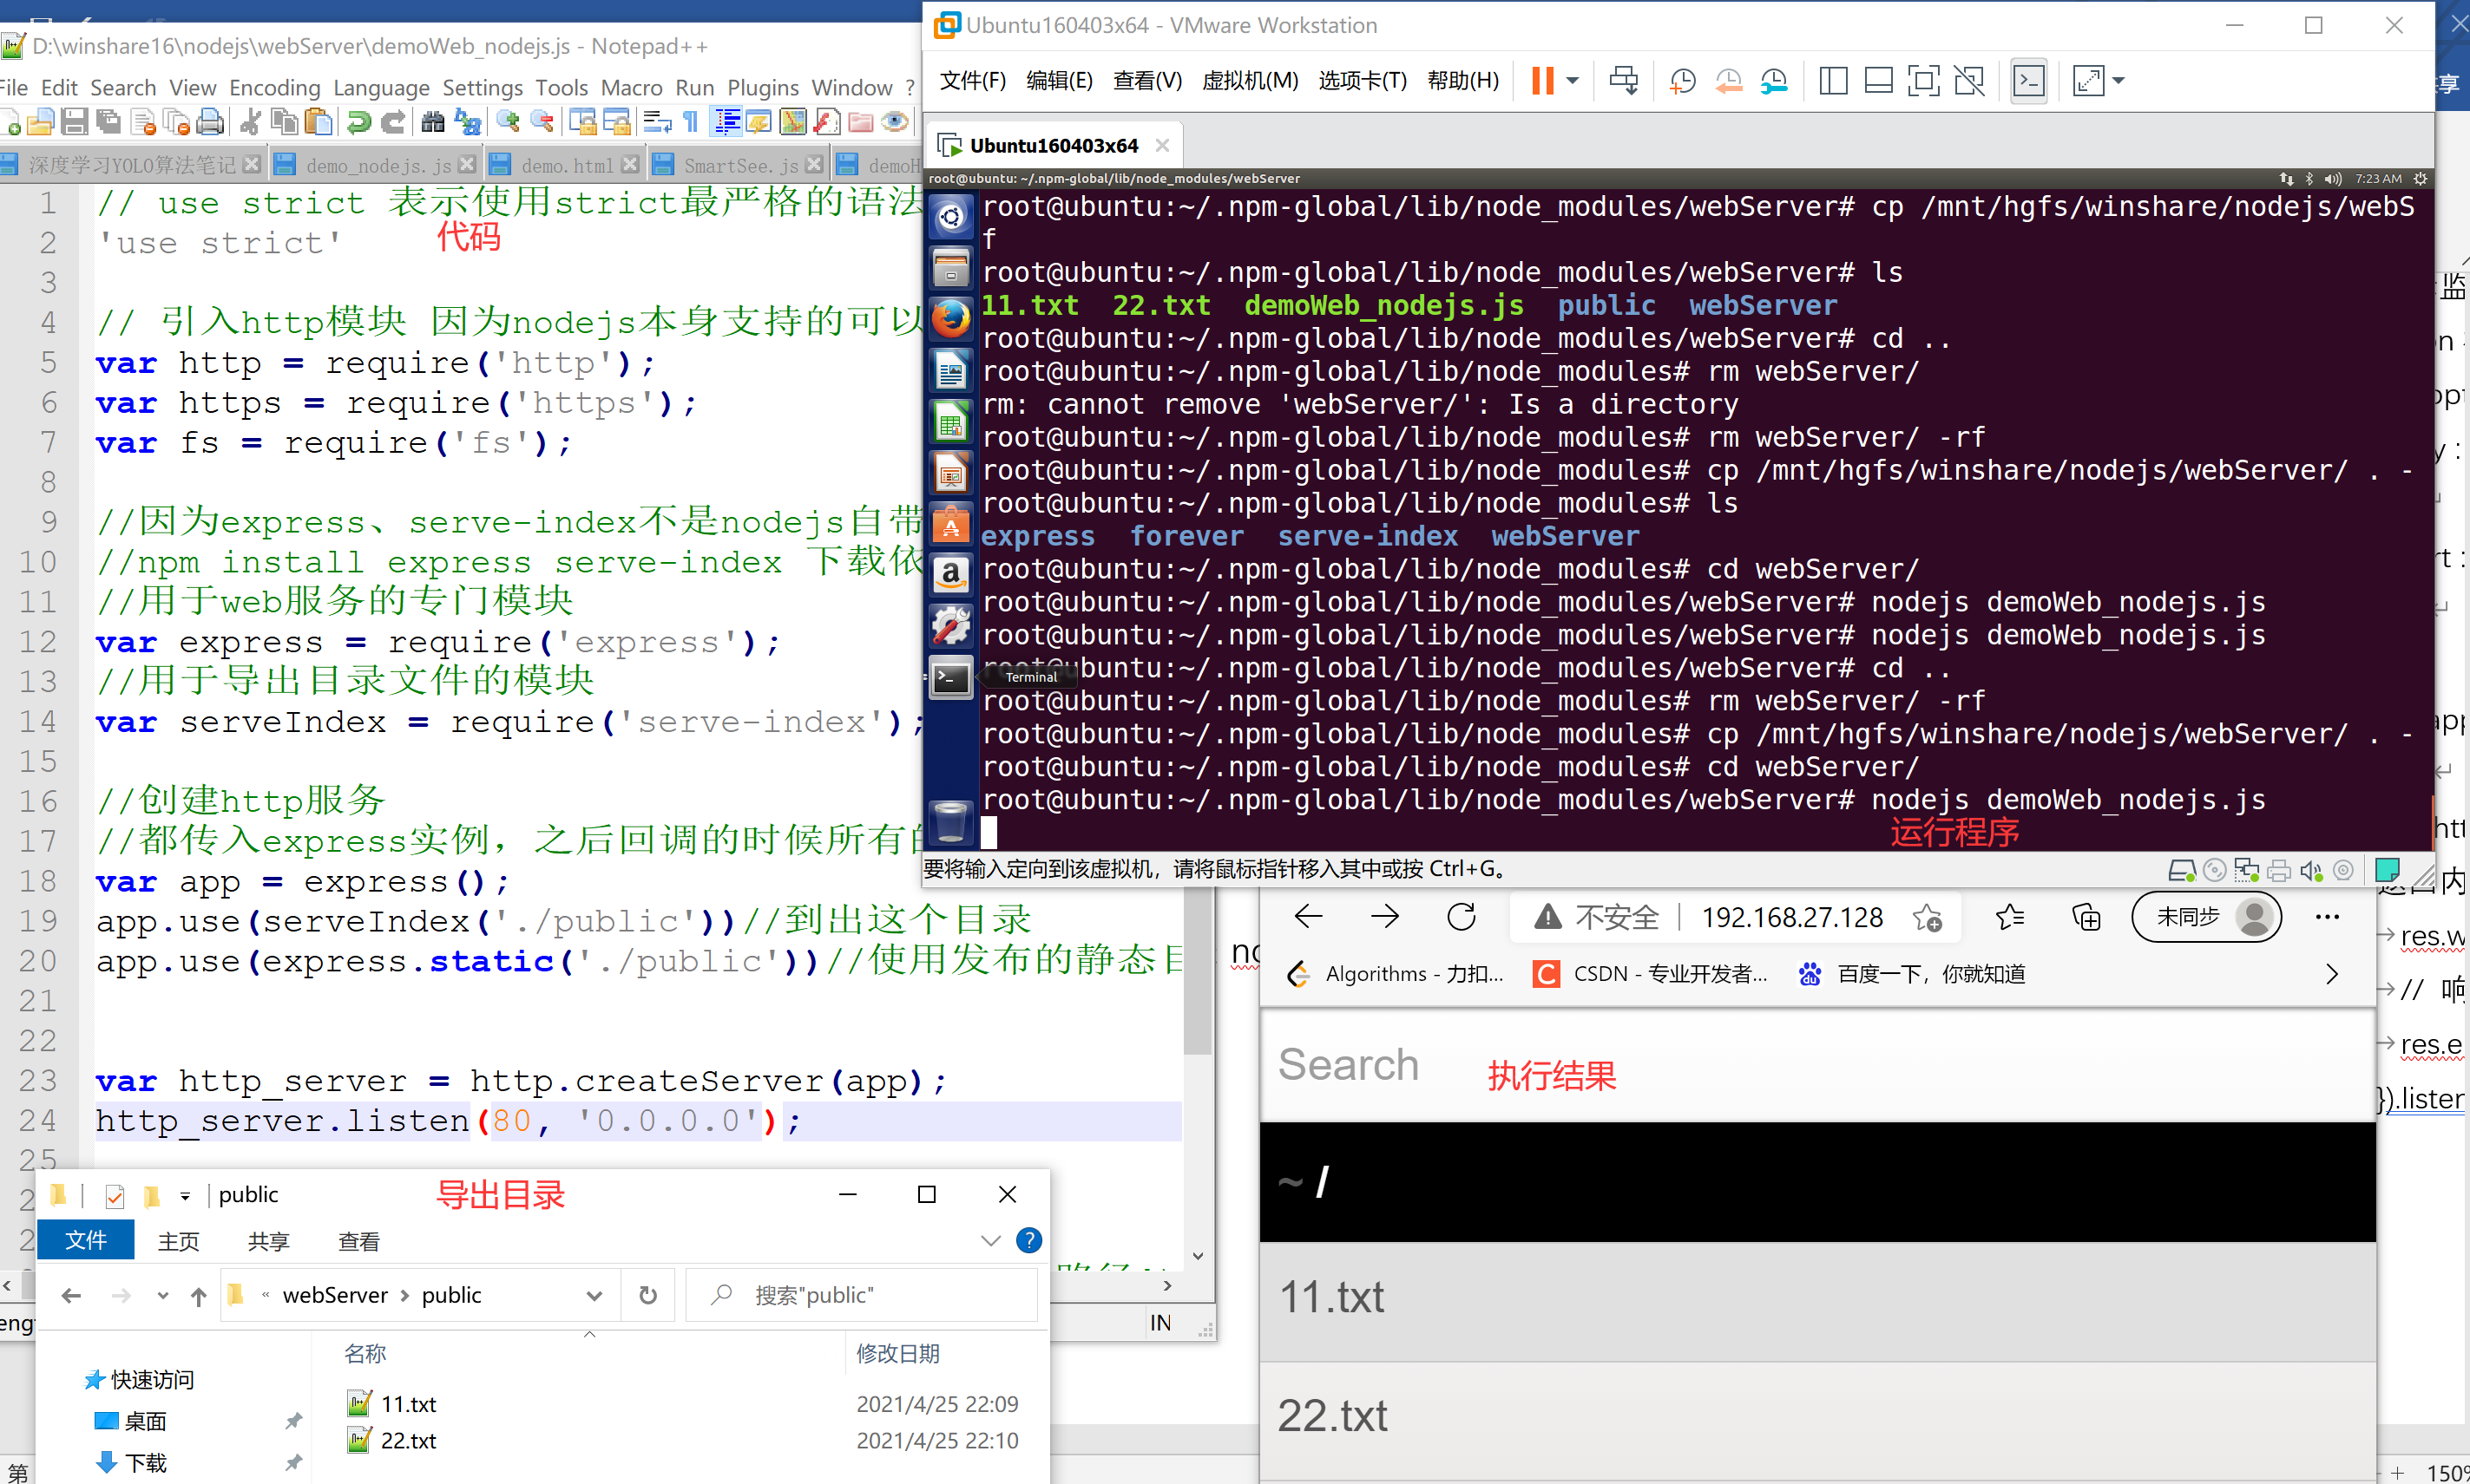Expand the VMware pause power dropdown arrow
This screenshot has height=1484, width=2470.
[x=1573, y=81]
